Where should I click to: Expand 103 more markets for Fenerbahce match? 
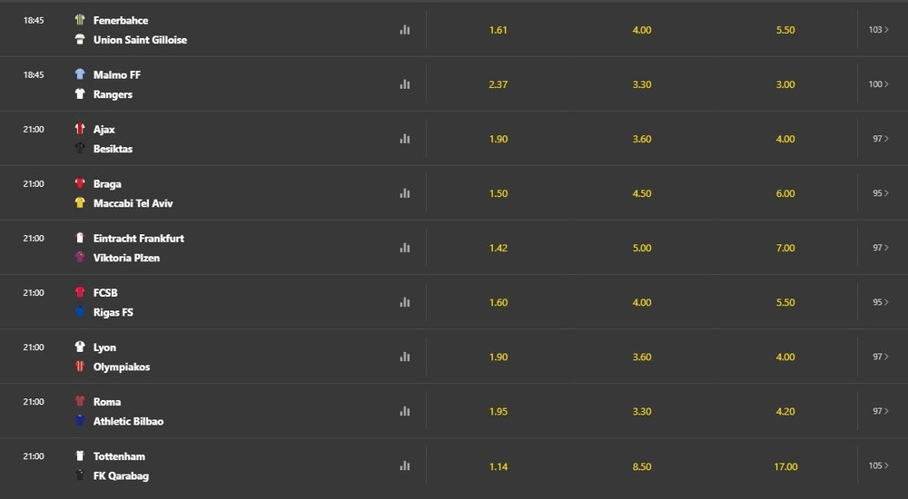click(x=878, y=30)
